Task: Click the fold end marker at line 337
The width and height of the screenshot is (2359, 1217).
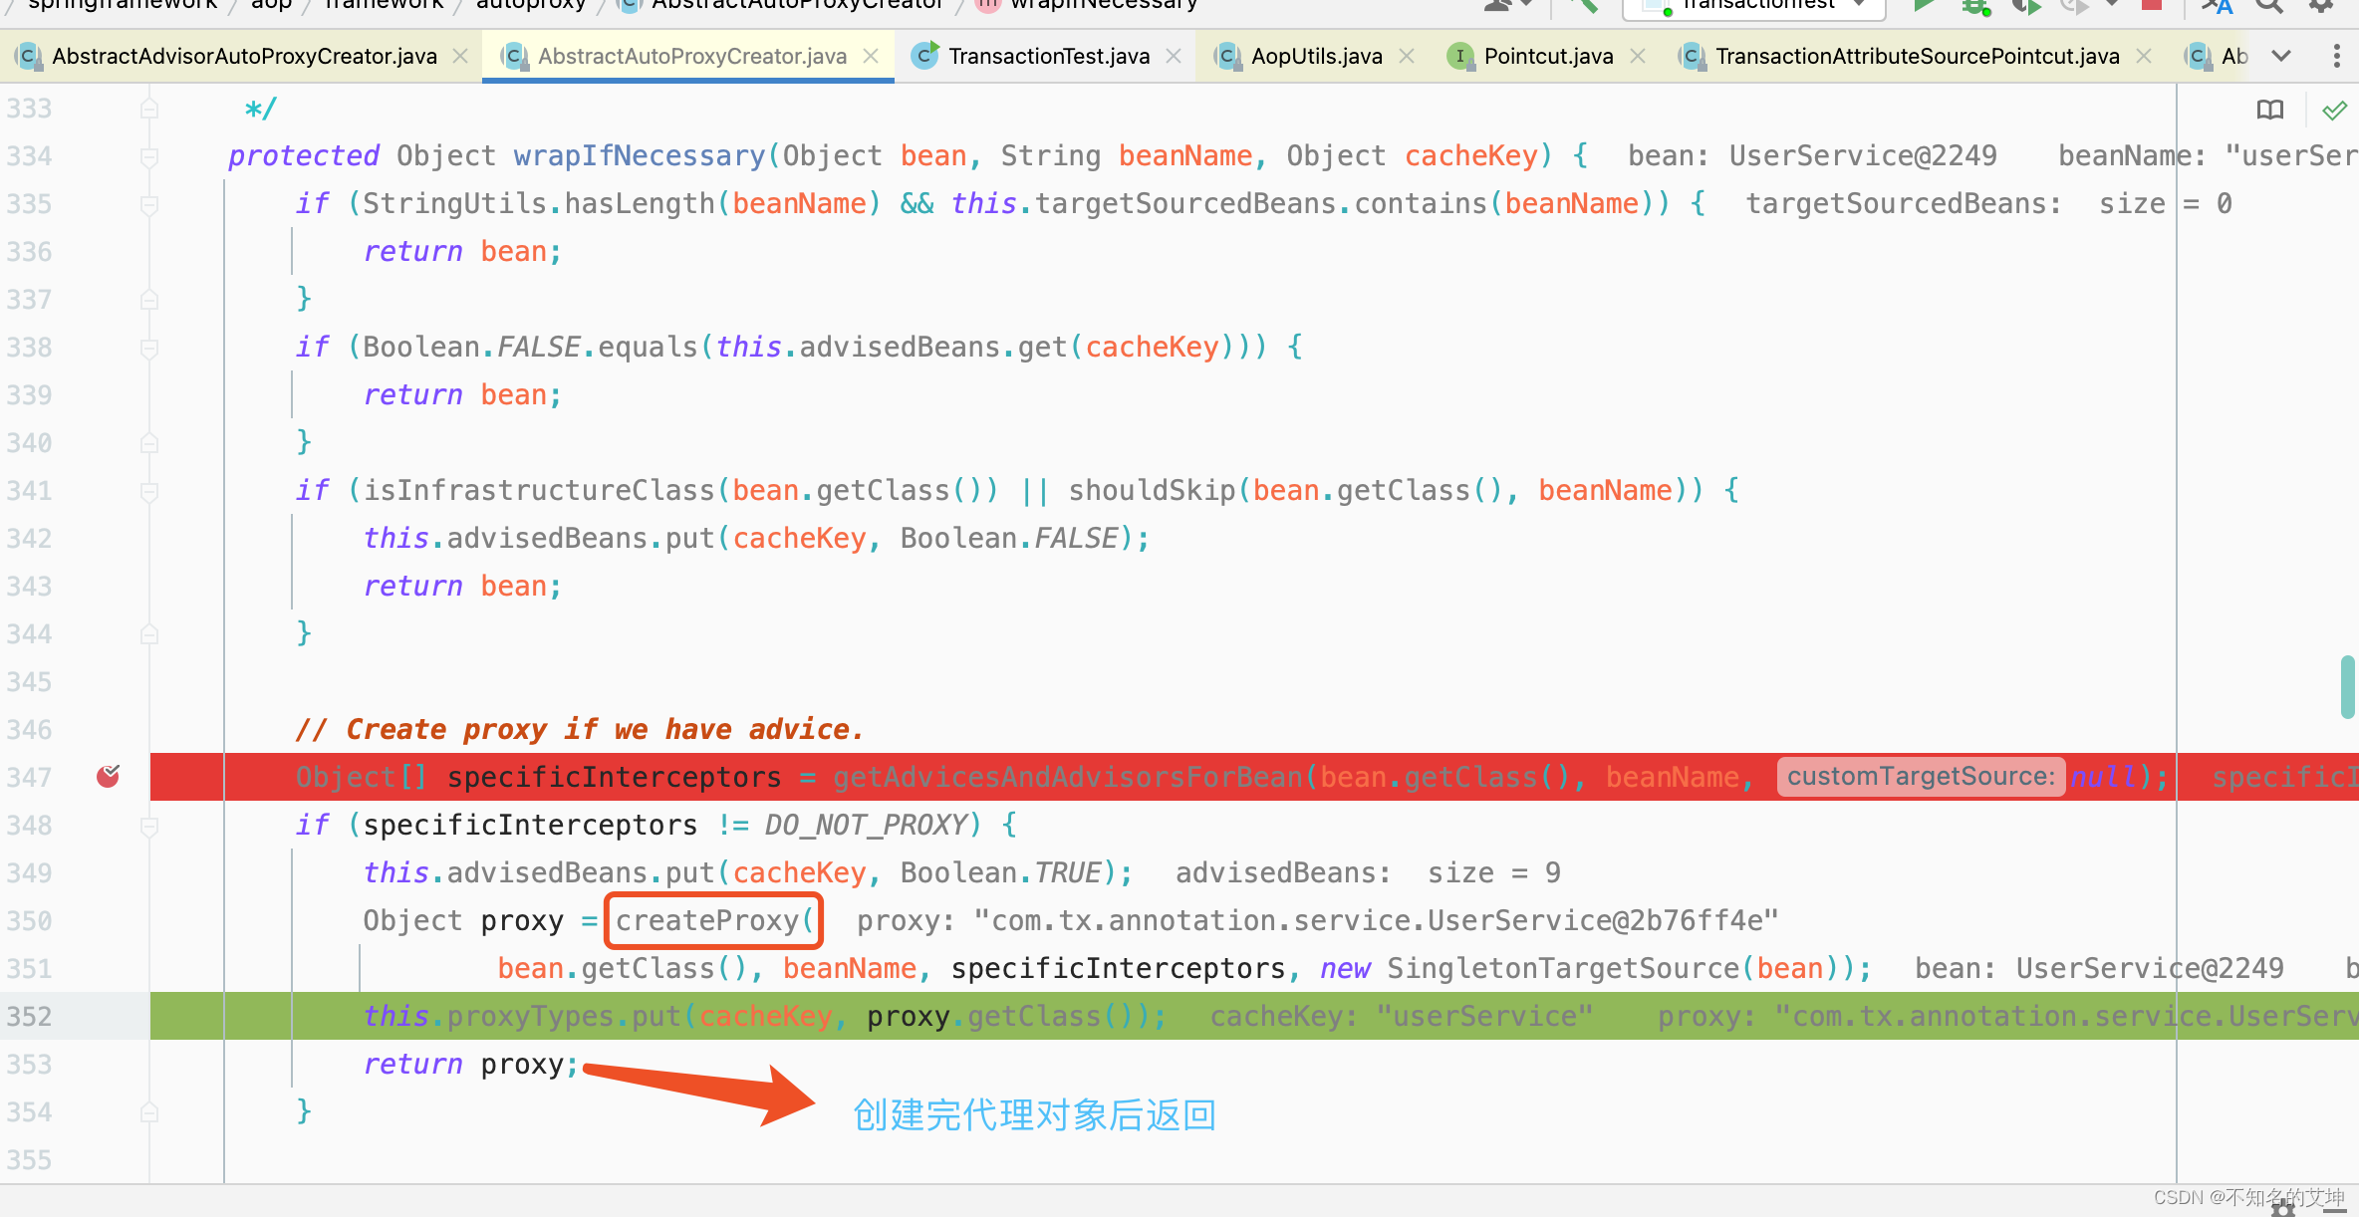Action: click(x=149, y=300)
